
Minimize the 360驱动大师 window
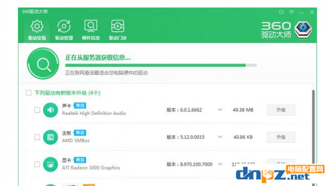point(302,13)
